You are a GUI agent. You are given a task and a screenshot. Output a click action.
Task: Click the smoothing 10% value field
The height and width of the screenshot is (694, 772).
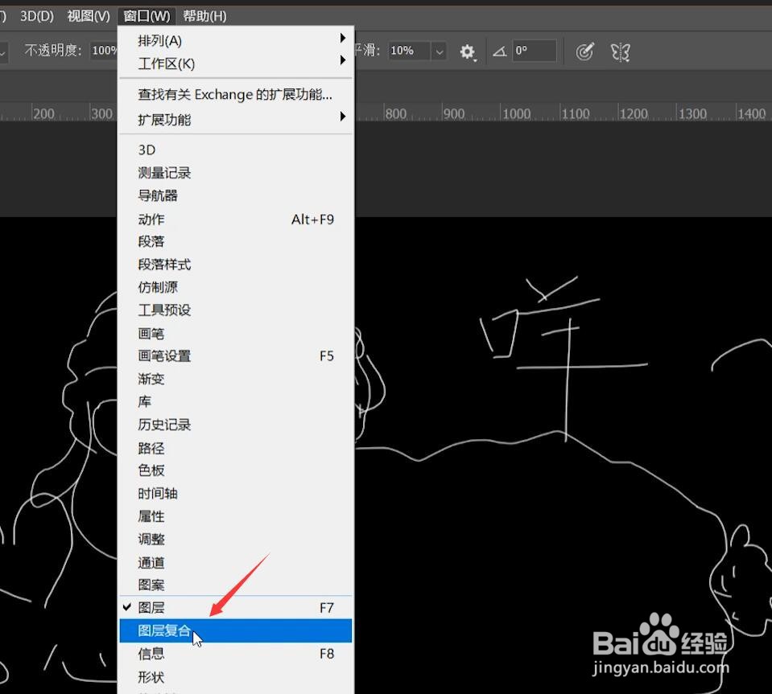[410, 51]
